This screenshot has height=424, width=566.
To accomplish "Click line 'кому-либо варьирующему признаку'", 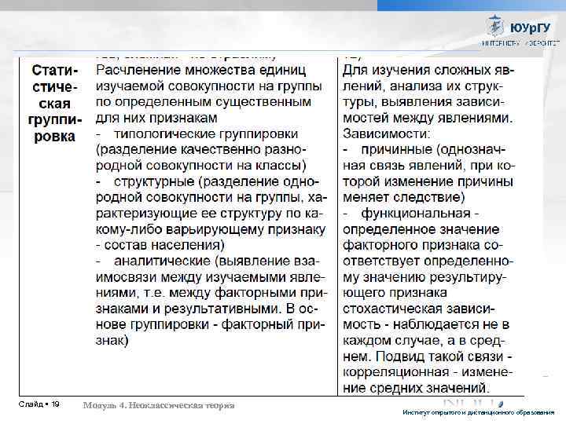I will click(211, 229).
